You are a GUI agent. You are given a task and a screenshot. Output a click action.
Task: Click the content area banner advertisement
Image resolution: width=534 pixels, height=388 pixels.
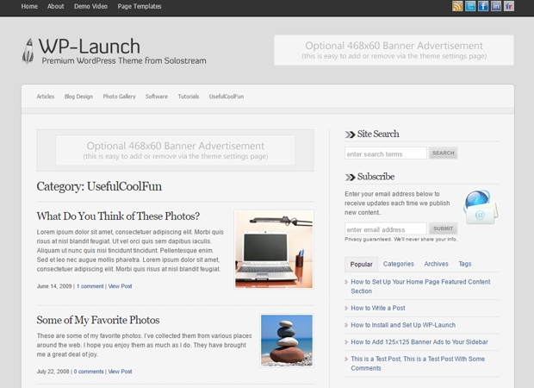(x=176, y=150)
